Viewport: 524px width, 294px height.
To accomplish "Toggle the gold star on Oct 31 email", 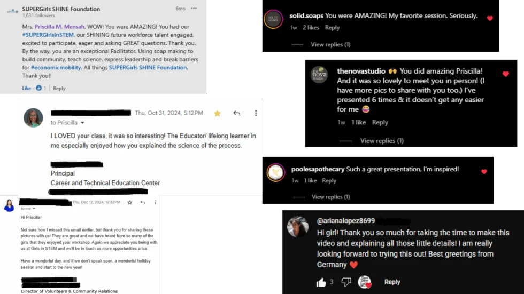I will click(217, 113).
